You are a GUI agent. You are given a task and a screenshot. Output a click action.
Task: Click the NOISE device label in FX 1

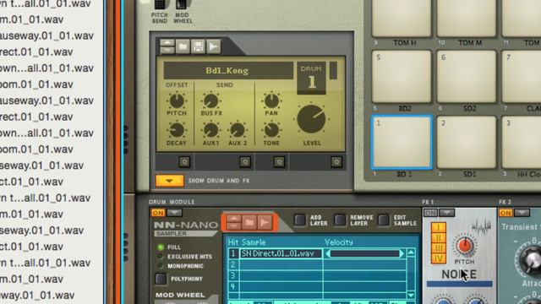pos(459,274)
